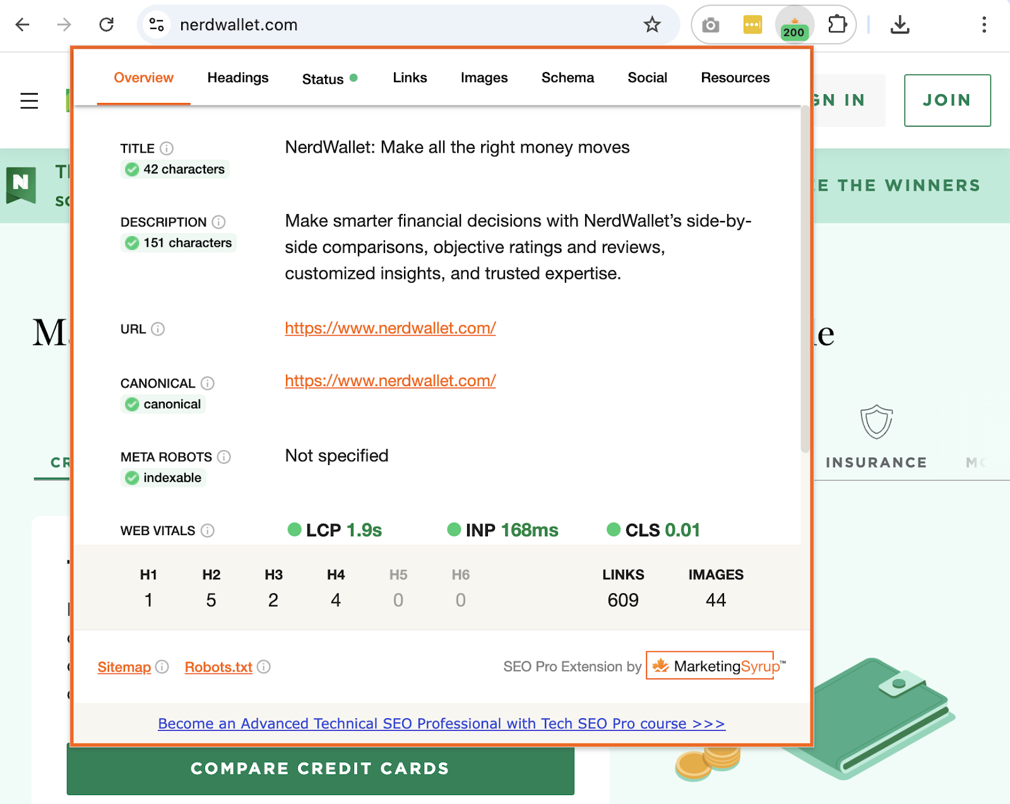Screen dimensions: 1010x804
Task: Click the '42 characters' title badge
Action: point(175,169)
